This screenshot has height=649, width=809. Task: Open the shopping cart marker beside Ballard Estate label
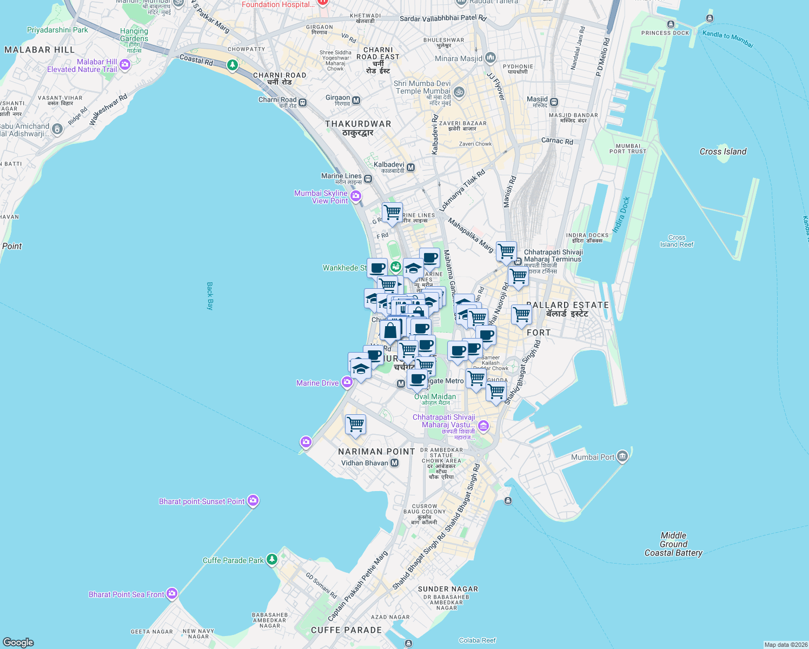tap(521, 315)
